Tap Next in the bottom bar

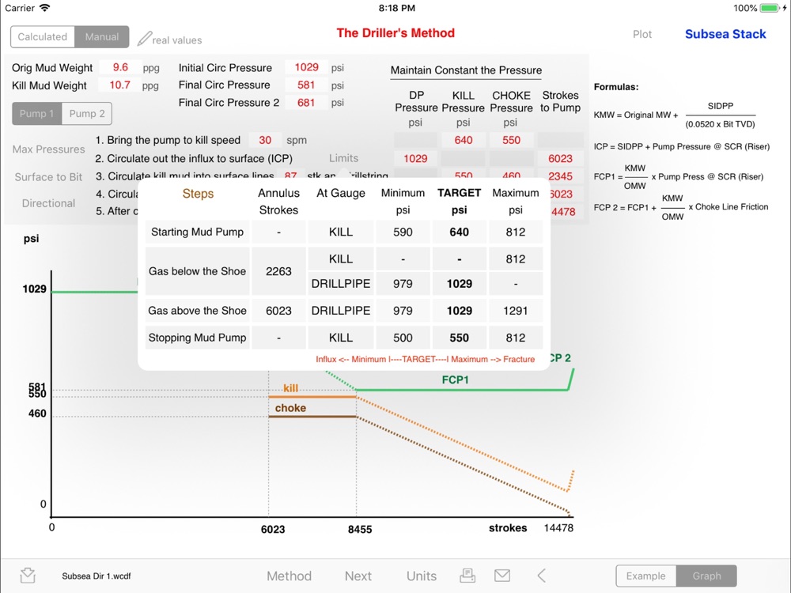(x=358, y=576)
